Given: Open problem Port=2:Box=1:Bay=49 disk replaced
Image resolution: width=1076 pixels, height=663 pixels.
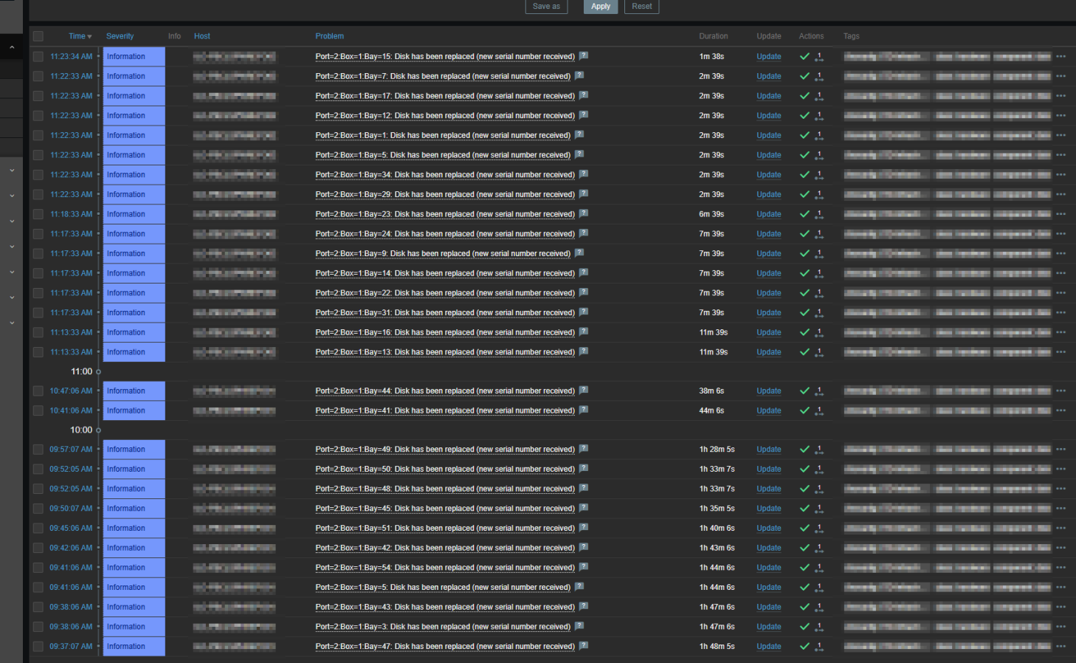Looking at the screenshot, I should pos(445,449).
